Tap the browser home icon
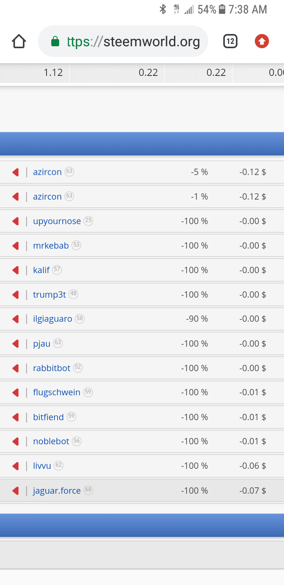The width and height of the screenshot is (284, 585). click(x=19, y=41)
